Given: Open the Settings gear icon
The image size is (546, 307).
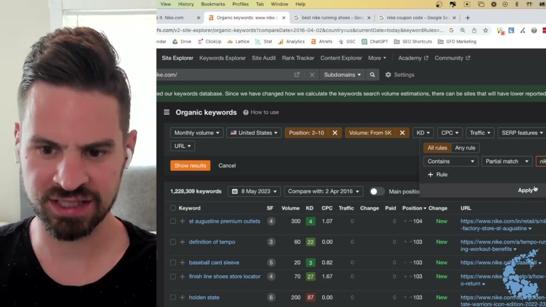Looking at the screenshot, I should click(x=388, y=75).
